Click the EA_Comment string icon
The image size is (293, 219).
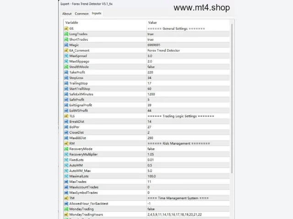[66, 50]
